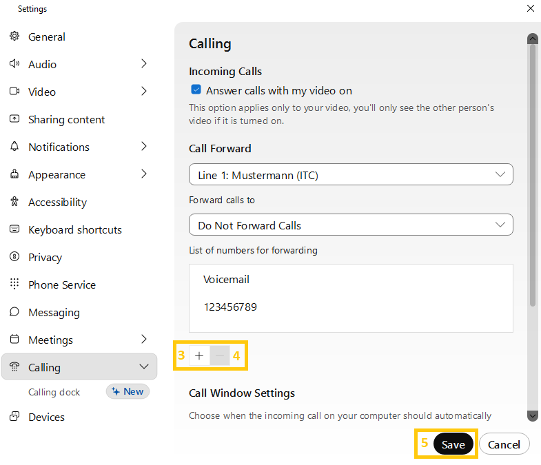Image resolution: width=541 pixels, height=465 pixels.
Task: Click the Video camera icon
Action: tap(14, 92)
